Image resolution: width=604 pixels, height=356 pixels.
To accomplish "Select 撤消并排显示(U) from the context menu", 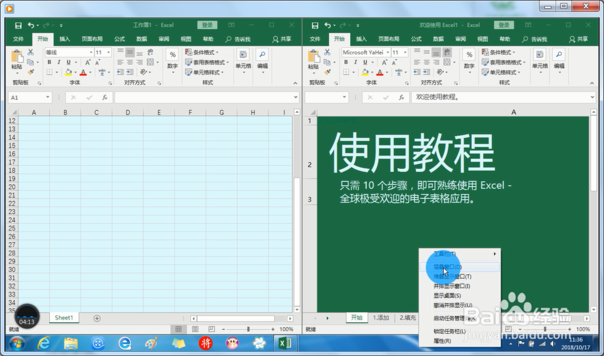I will point(460,305).
